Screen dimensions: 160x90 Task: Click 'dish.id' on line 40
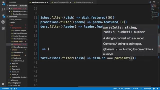click(x=99, y=58)
